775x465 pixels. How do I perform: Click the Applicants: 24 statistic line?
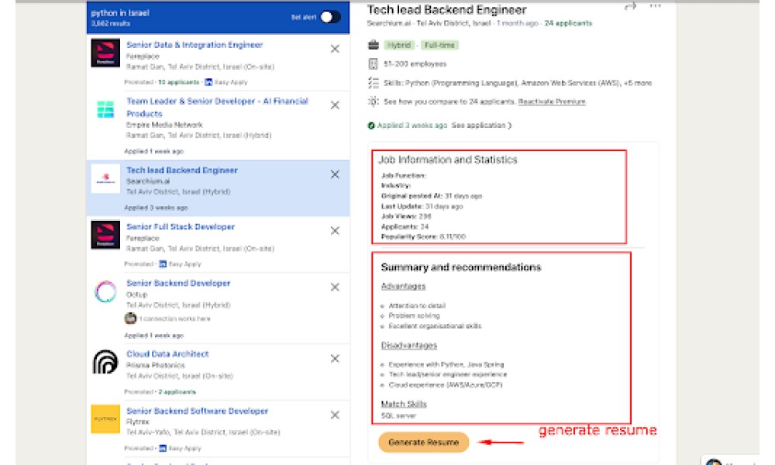pos(405,227)
